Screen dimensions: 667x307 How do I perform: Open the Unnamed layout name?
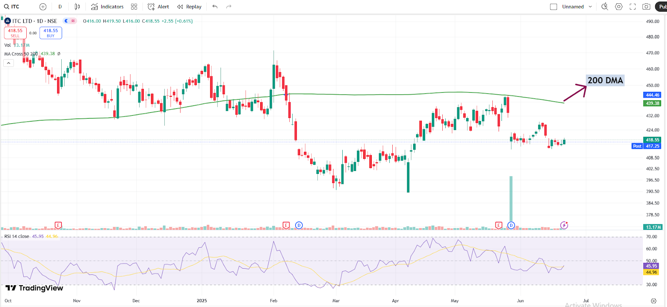[573, 7]
